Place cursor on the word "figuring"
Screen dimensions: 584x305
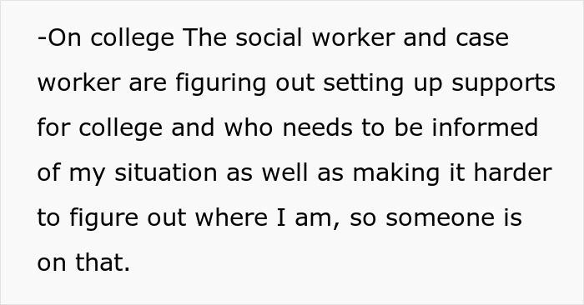(x=221, y=83)
